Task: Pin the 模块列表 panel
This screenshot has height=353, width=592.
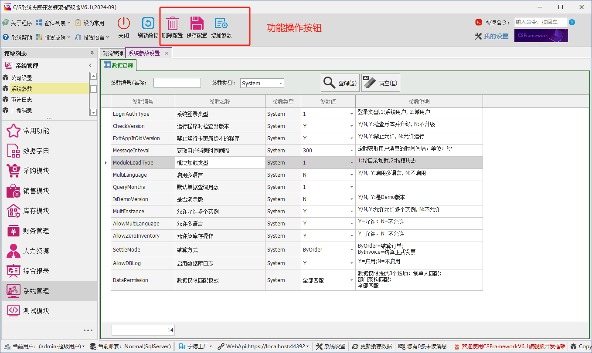Action: coord(92,54)
